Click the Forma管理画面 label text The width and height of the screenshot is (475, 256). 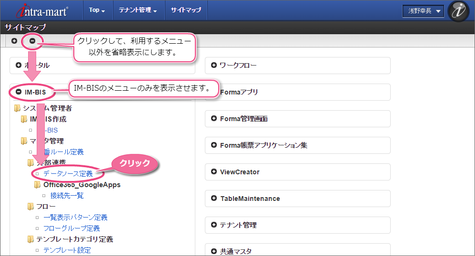[x=244, y=119]
